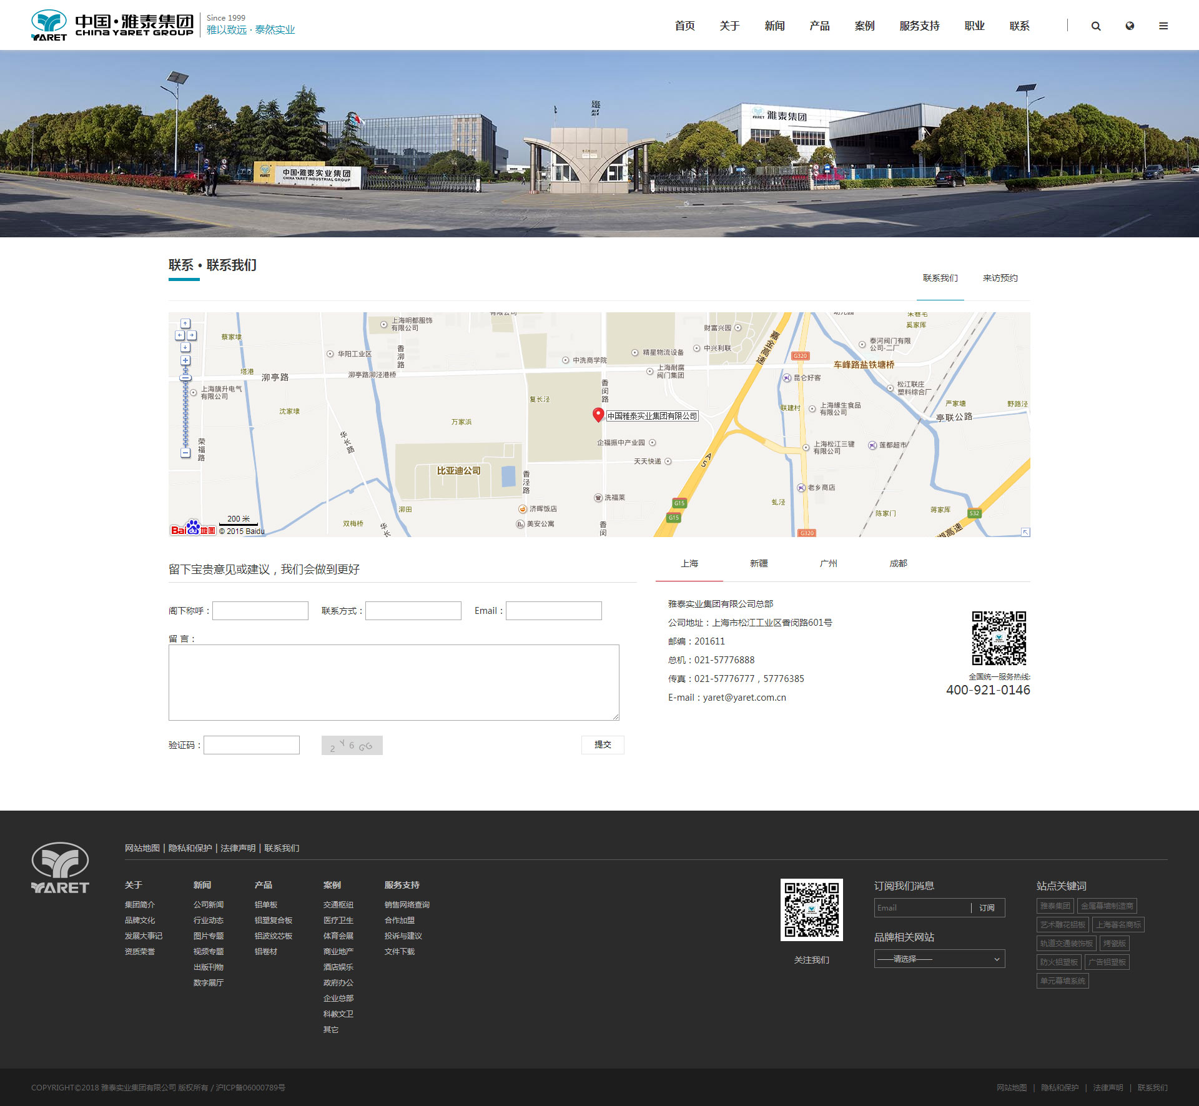This screenshot has height=1106, width=1199.
Task: Click the map zoom slider handle
Action: coord(185,377)
